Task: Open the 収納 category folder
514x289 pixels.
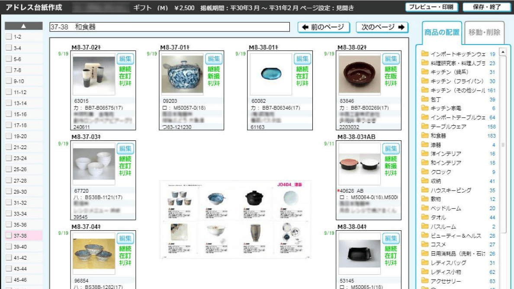Action: pos(424,181)
